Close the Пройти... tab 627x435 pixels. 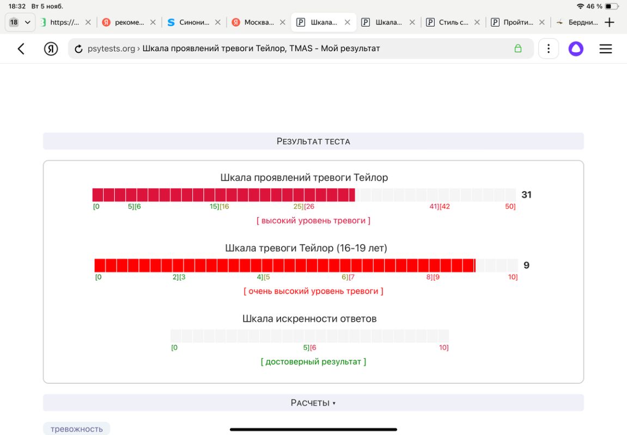click(542, 22)
